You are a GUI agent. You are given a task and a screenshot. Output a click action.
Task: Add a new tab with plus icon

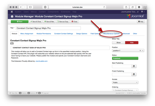coord(145,8)
